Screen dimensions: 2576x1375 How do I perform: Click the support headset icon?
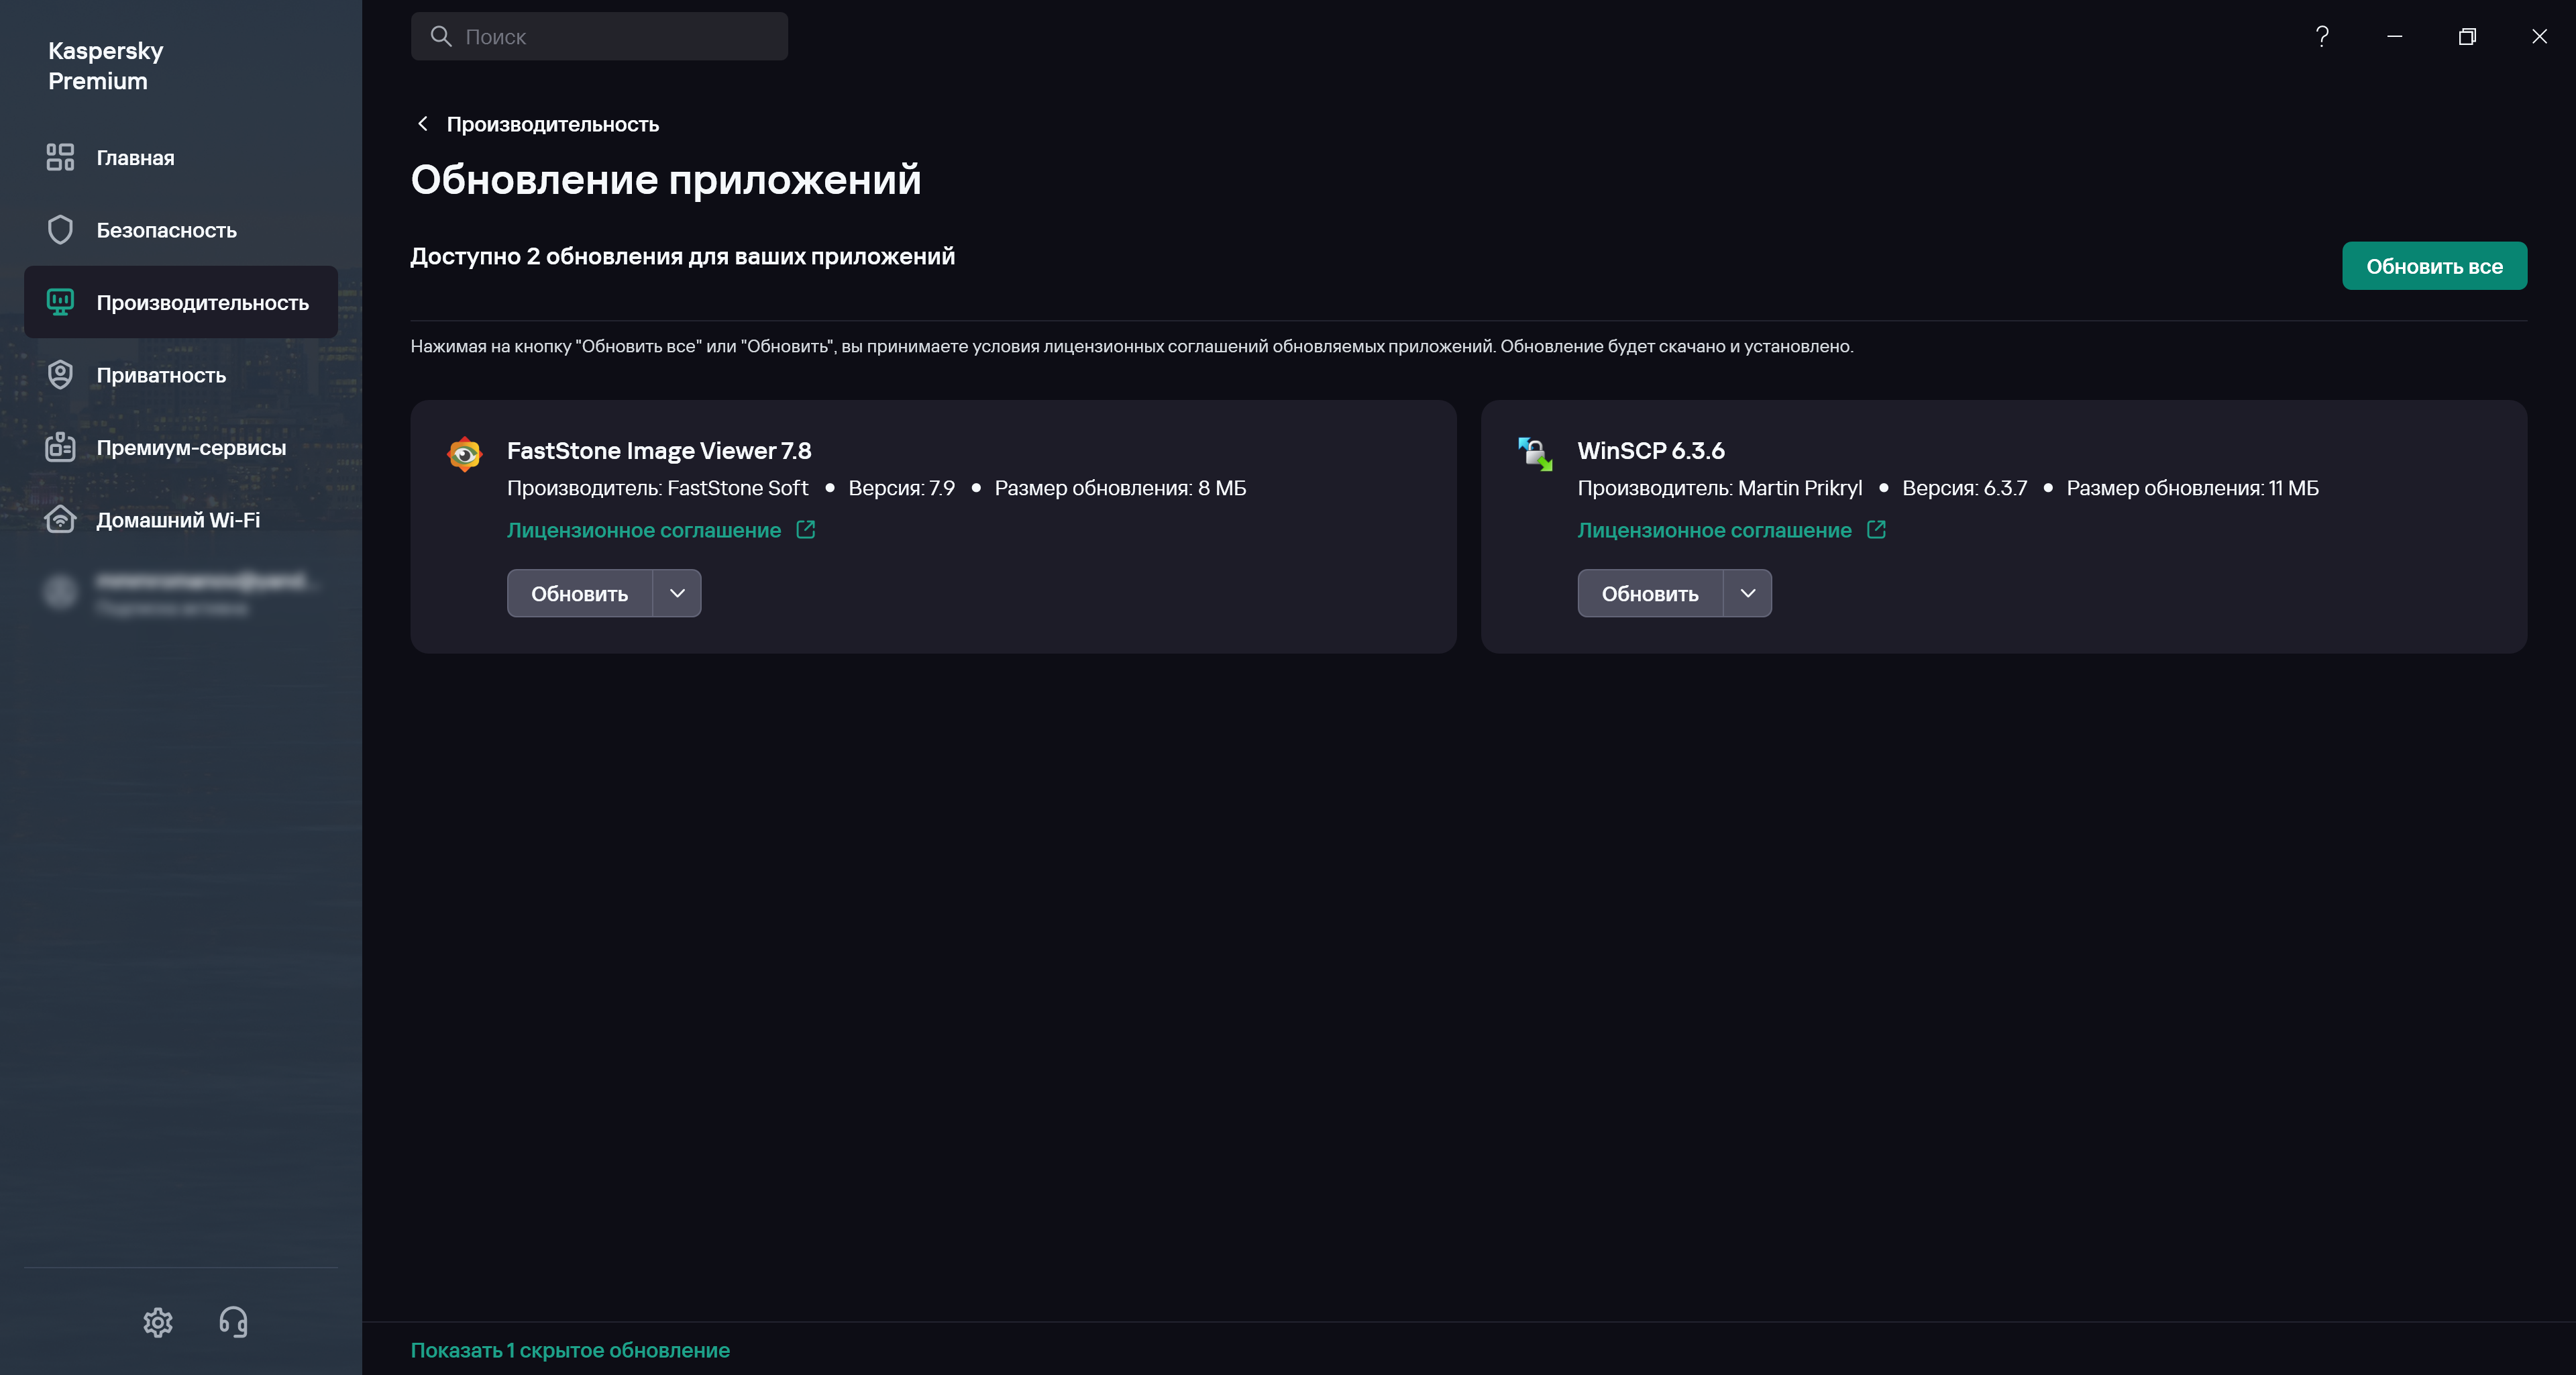(x=233, y=1322)
